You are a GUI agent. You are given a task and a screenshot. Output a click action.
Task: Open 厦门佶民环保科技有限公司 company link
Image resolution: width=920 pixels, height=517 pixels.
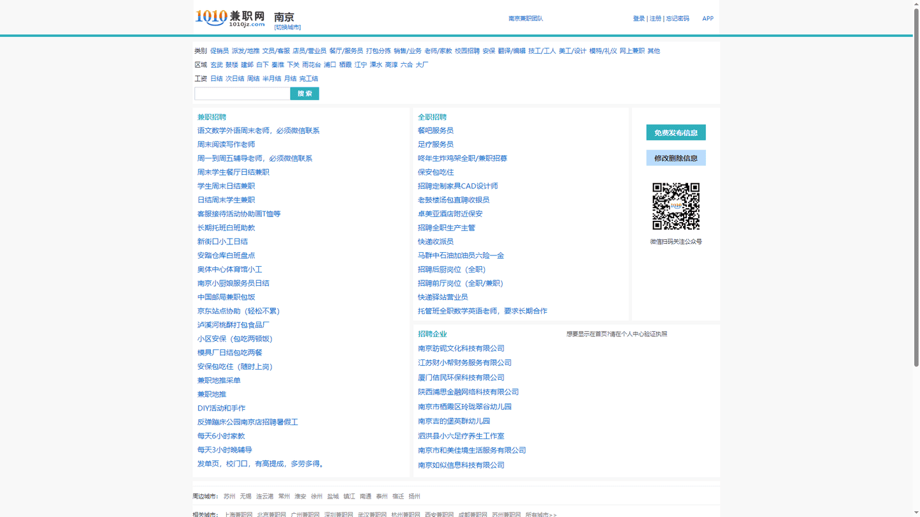coord(461,378)
